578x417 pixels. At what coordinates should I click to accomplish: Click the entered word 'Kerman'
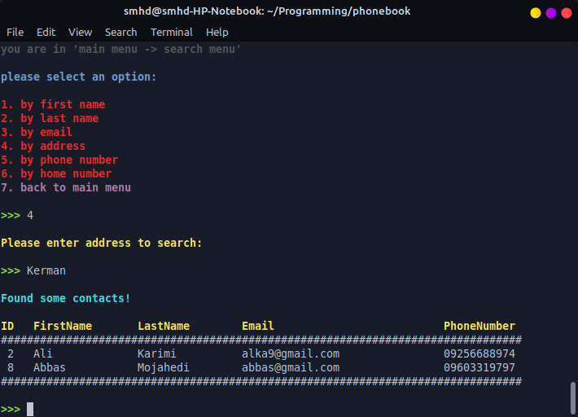tap(46, 270)
